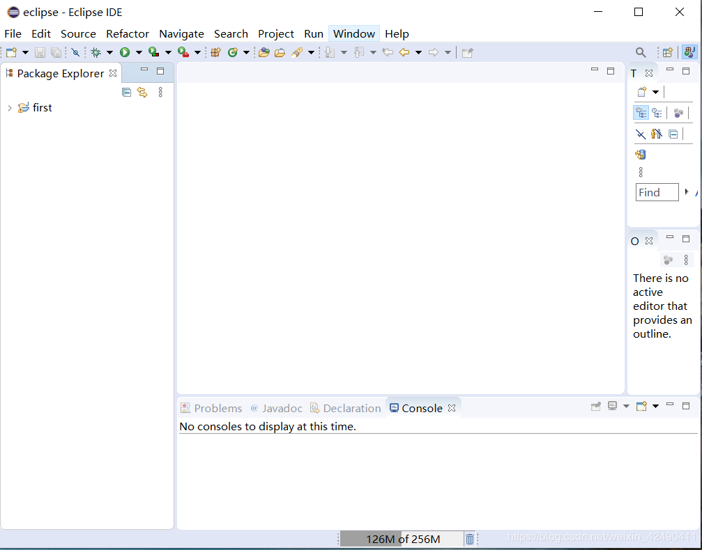Open Package Explorer view menu (three dots)

click(160, 92)
